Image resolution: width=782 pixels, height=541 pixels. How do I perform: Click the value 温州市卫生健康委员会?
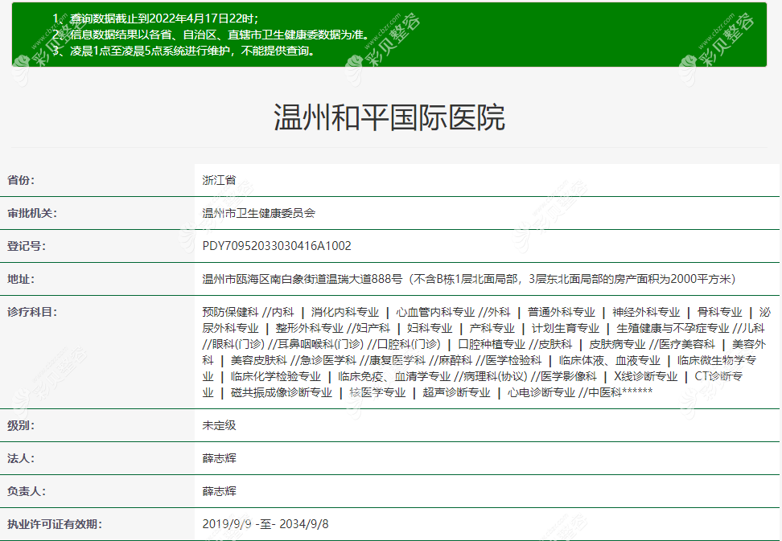point(259,213)
